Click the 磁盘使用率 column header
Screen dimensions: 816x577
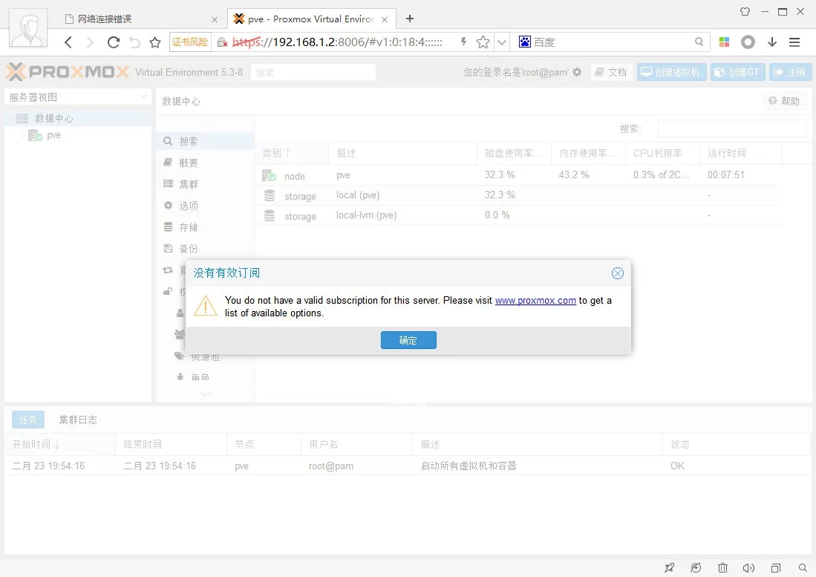click(514, 153)
